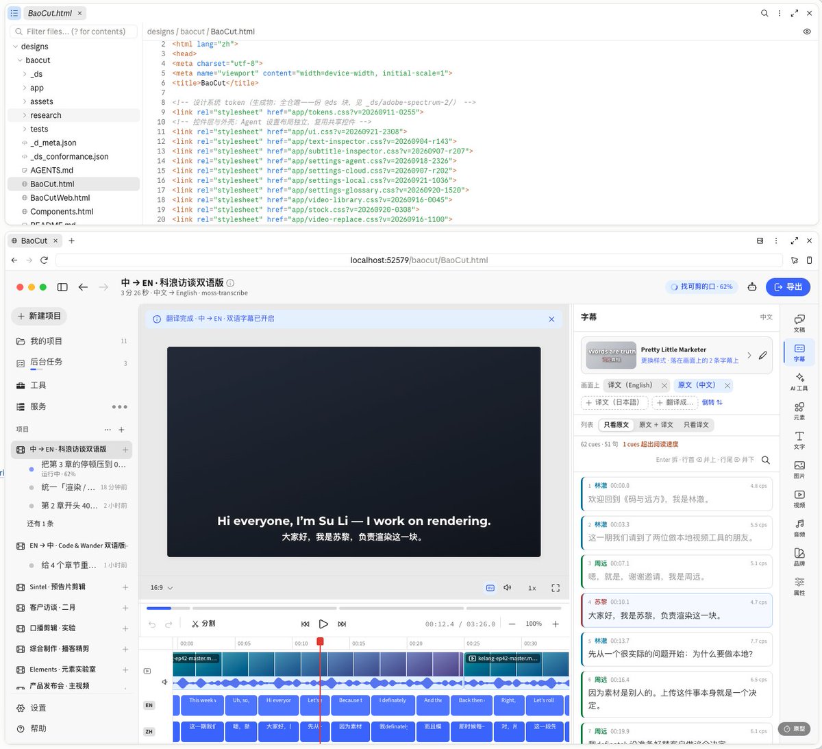Click the 倒转 swap order link
This screenshot has height=749, width=822.
(x=712, y=402)
